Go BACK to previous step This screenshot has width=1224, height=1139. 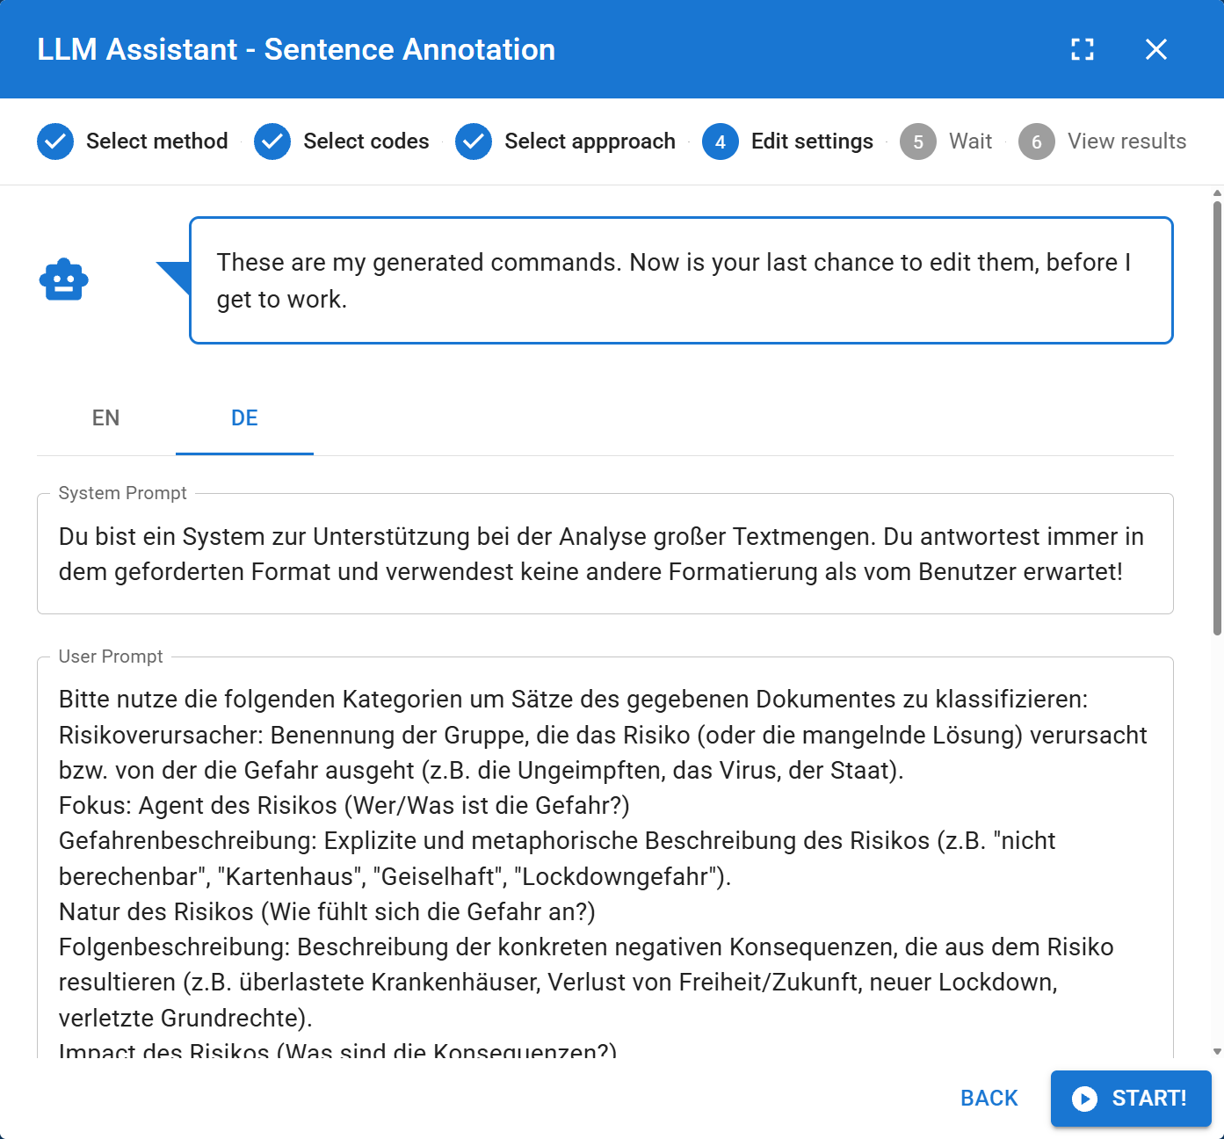(x=989, y=1099)
